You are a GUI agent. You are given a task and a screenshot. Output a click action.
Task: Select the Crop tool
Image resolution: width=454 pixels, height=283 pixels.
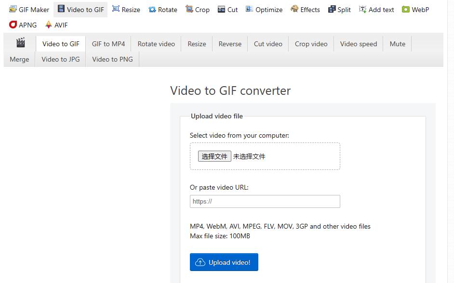tap(198, 9)
